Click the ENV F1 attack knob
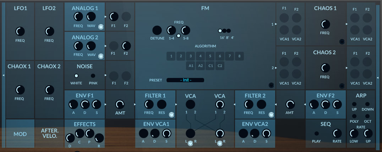Image resolution: width=382 pixels, height=152 pixels. pyautogui.click(x=73, y=104)
